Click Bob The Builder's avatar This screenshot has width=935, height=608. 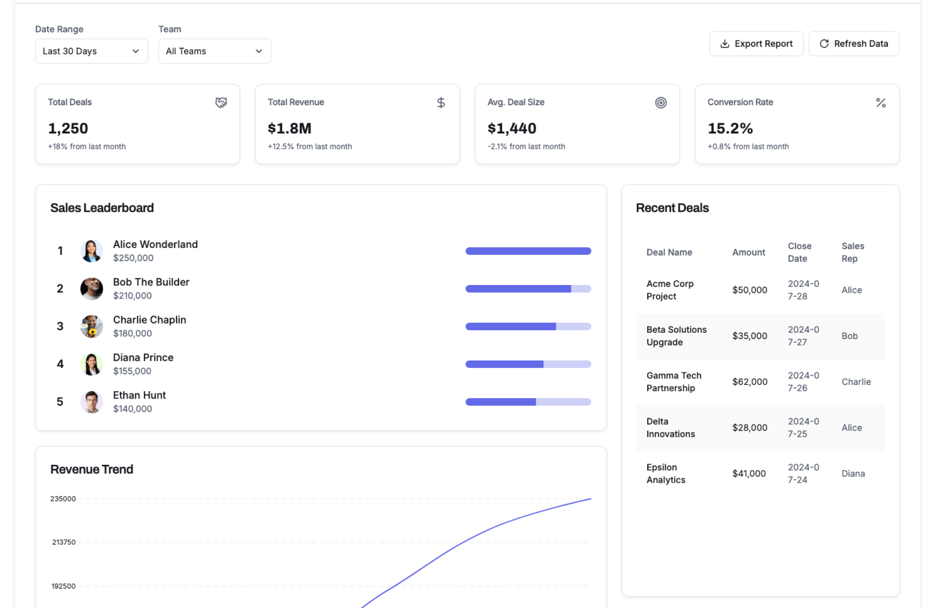(92, 288)
